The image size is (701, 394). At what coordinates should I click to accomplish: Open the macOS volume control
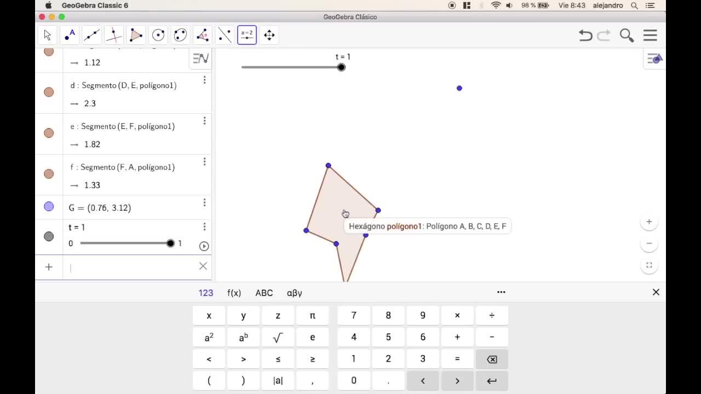(x=509, y=5)
